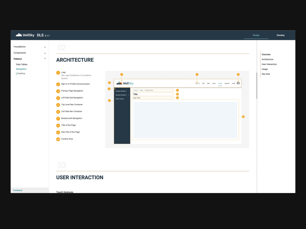Open the Navigation pattern page
The height and width of the screenshot is (229, 306).
click(x=21, y=69)
